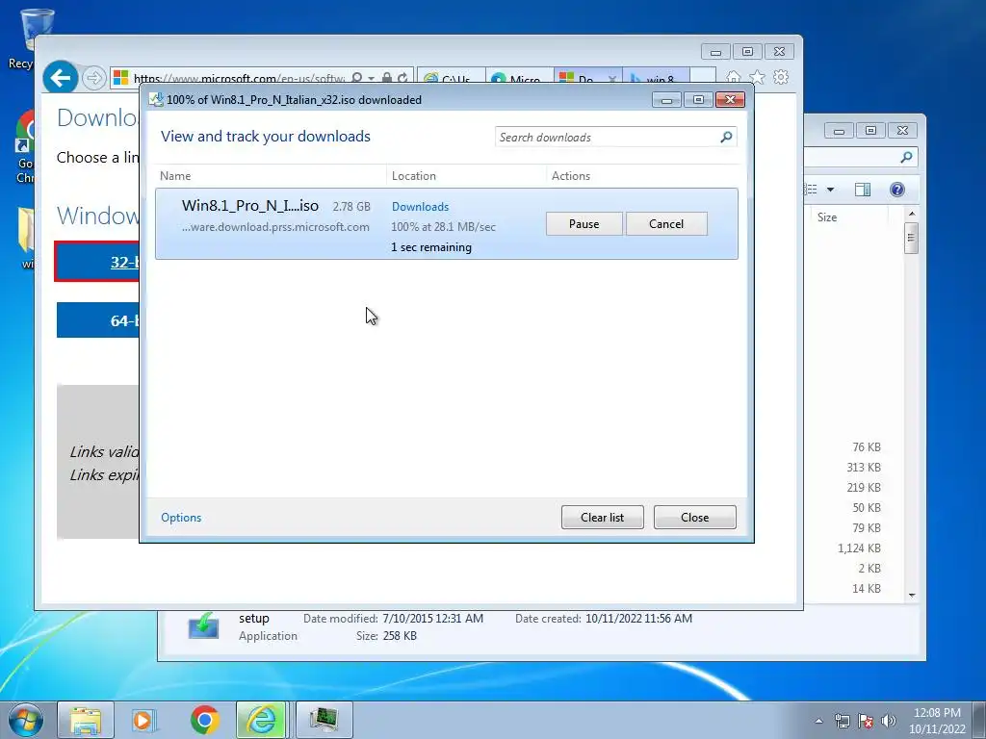Viewport: 986px width, 739px height.
Task: Show hidden system tray icons
Action: (x=818, y=721)
